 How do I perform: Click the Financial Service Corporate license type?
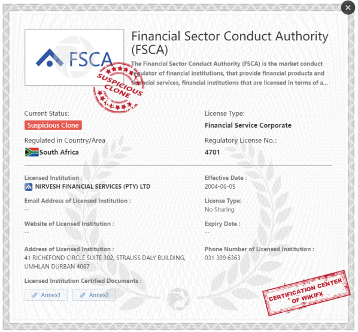click(x=248, y=125)
